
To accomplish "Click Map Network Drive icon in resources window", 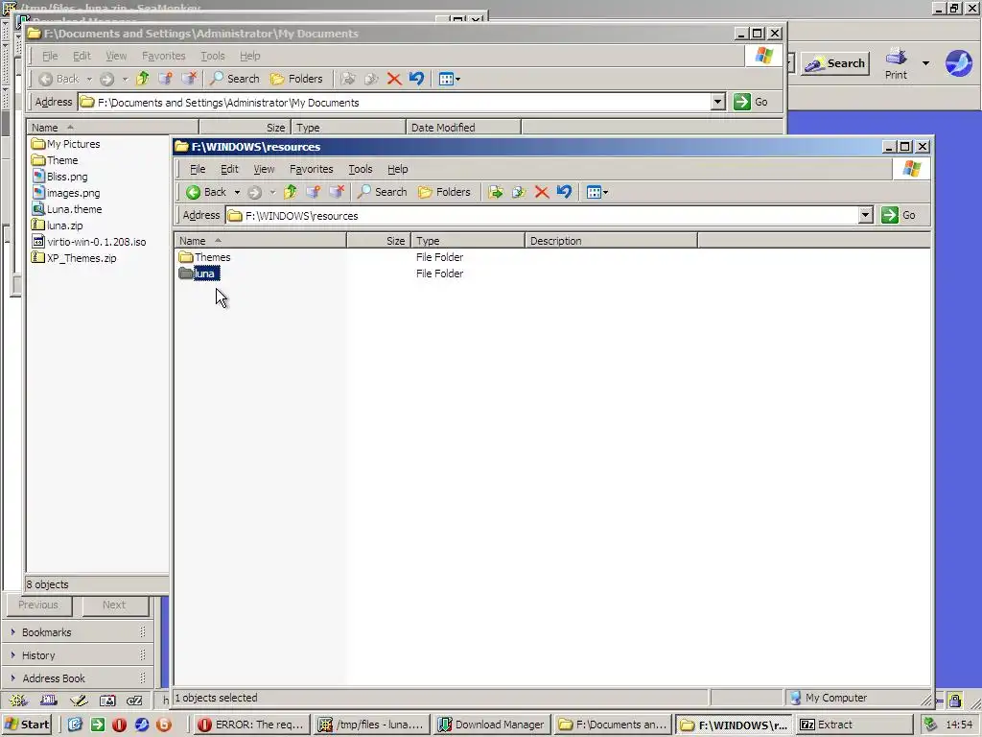I will pyautogui.click(x=314, y=192).
